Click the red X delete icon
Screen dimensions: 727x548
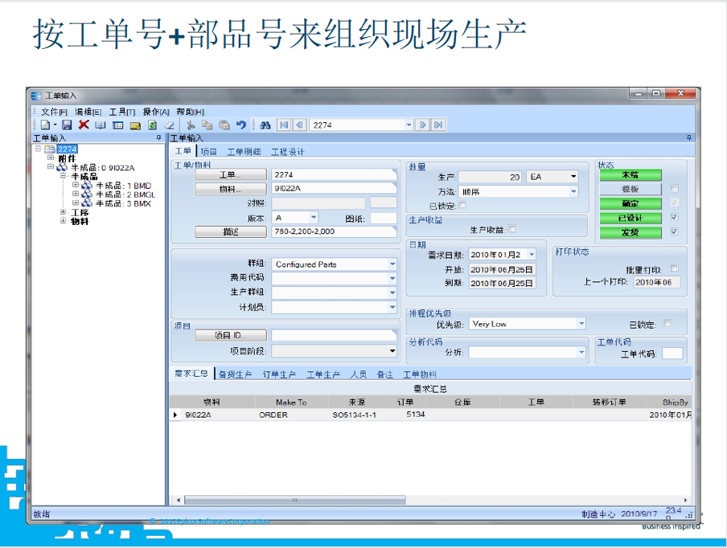[x=84, y=125]
